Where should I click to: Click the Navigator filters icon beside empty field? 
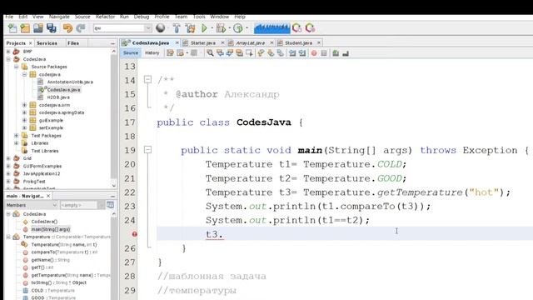[110, 205]
